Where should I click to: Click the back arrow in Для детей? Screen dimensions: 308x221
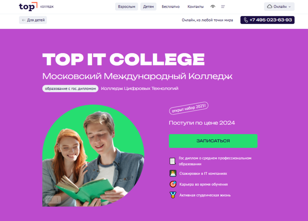click(x=24, y=20)
